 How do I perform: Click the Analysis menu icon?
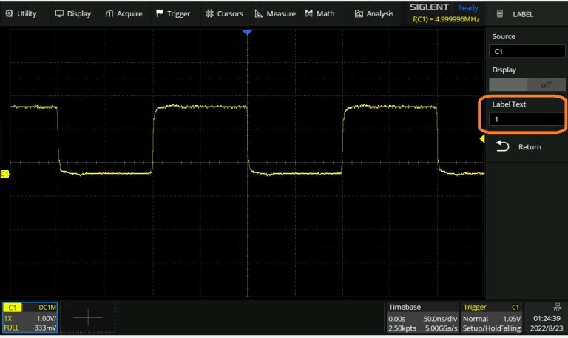tap(359, 13)
